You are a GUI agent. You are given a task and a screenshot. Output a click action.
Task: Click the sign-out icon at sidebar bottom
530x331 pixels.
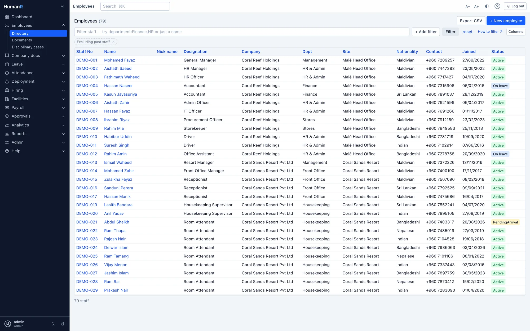coord(62,324)
